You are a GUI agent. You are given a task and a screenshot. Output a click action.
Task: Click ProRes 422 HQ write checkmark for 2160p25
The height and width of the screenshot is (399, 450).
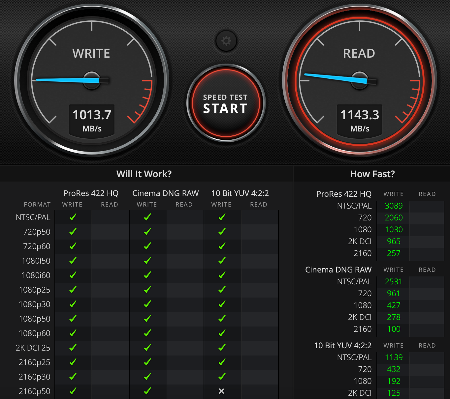click(x=73, y=362)
